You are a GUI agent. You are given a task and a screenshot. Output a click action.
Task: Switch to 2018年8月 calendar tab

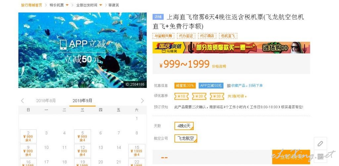(46, 101)
